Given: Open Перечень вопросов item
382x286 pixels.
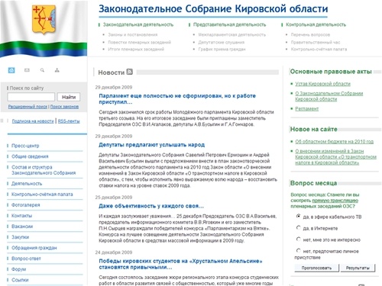Looking at the screenshot, I should click(310, 34).
